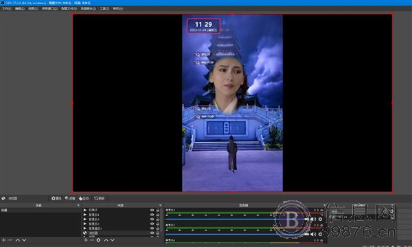Open 背景乐2 mixer track gear settings
This screenshot has width=412, height=247.
click(x=320, y=219)
